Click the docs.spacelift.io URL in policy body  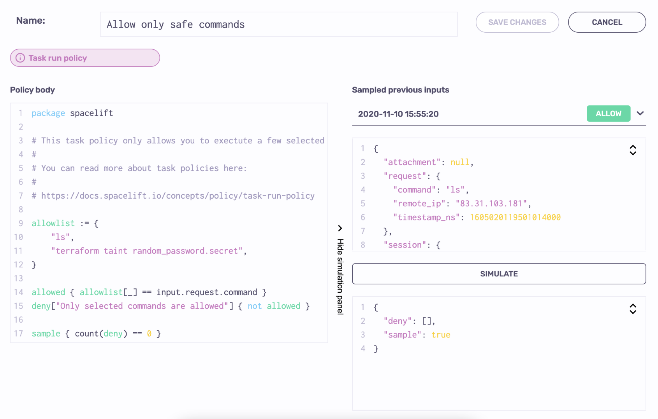178,196
